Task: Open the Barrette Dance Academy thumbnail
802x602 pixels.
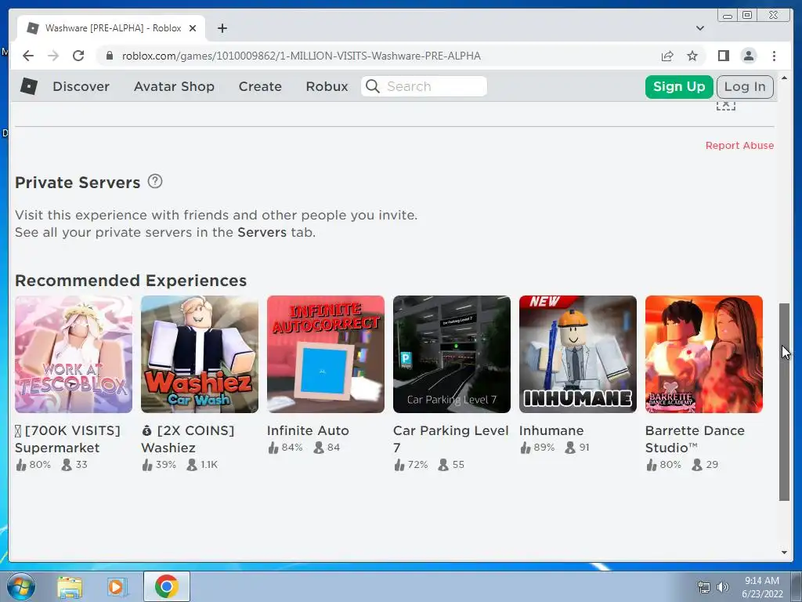Action: click(x=704, y=354)
